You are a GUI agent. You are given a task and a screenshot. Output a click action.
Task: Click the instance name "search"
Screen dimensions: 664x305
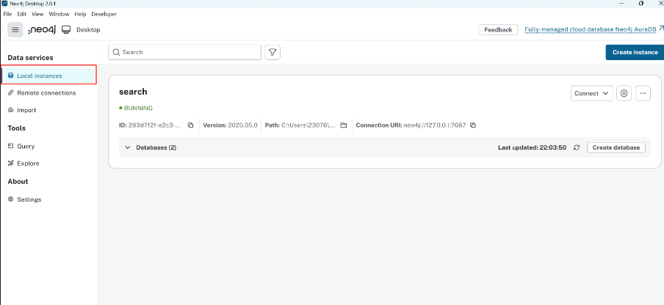tap(133, 92)
